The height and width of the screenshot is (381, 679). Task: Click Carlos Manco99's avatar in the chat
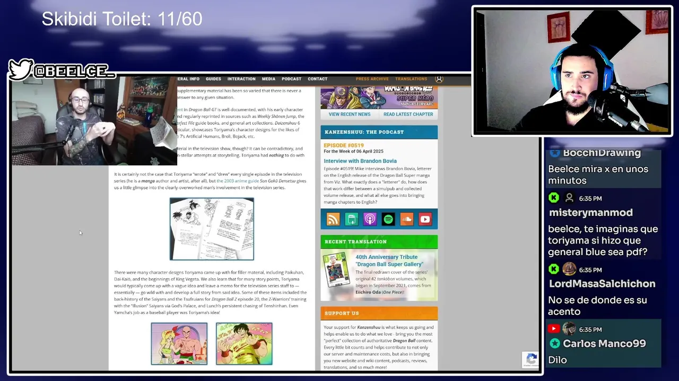tap(569, 329)
